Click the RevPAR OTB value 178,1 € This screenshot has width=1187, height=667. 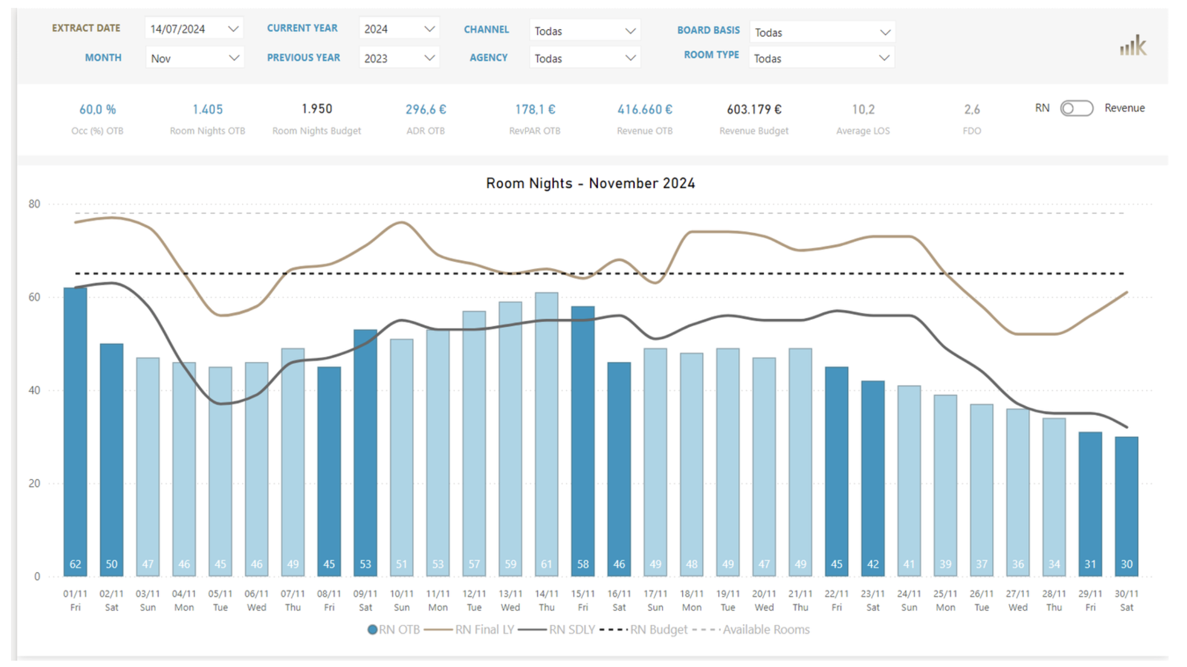(535, 109)
